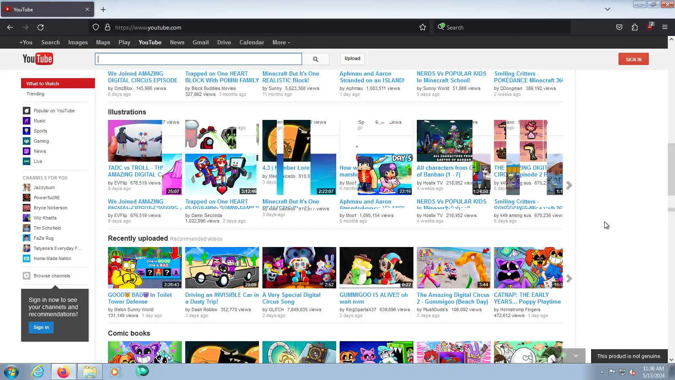
Task: Open Windows Media Player from taskbar
Action: pyautogui.click(x=115, y=372)
